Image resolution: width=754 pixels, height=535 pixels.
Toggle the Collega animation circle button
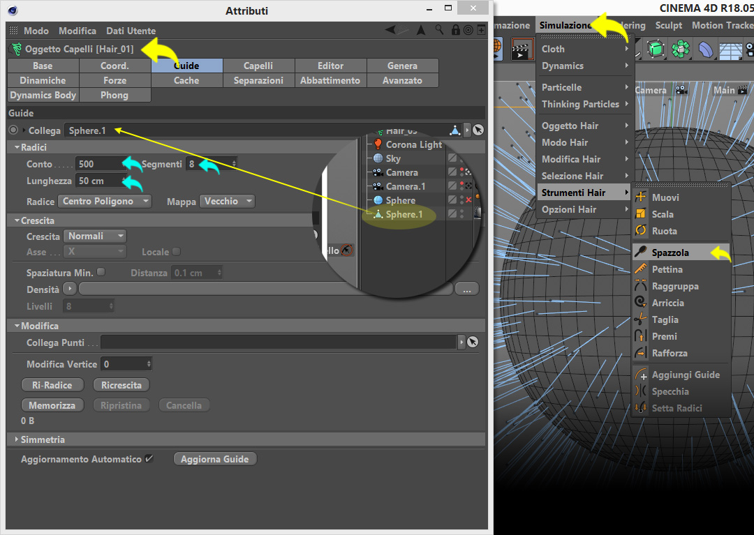(13, 130)
